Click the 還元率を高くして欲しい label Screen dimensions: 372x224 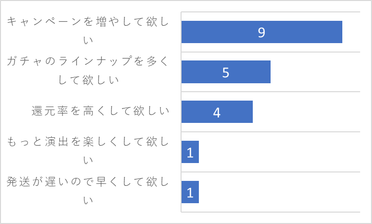point(100,111)
